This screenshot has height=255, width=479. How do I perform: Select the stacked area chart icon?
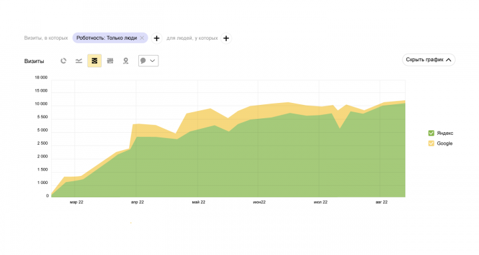(x=94, y=60)
